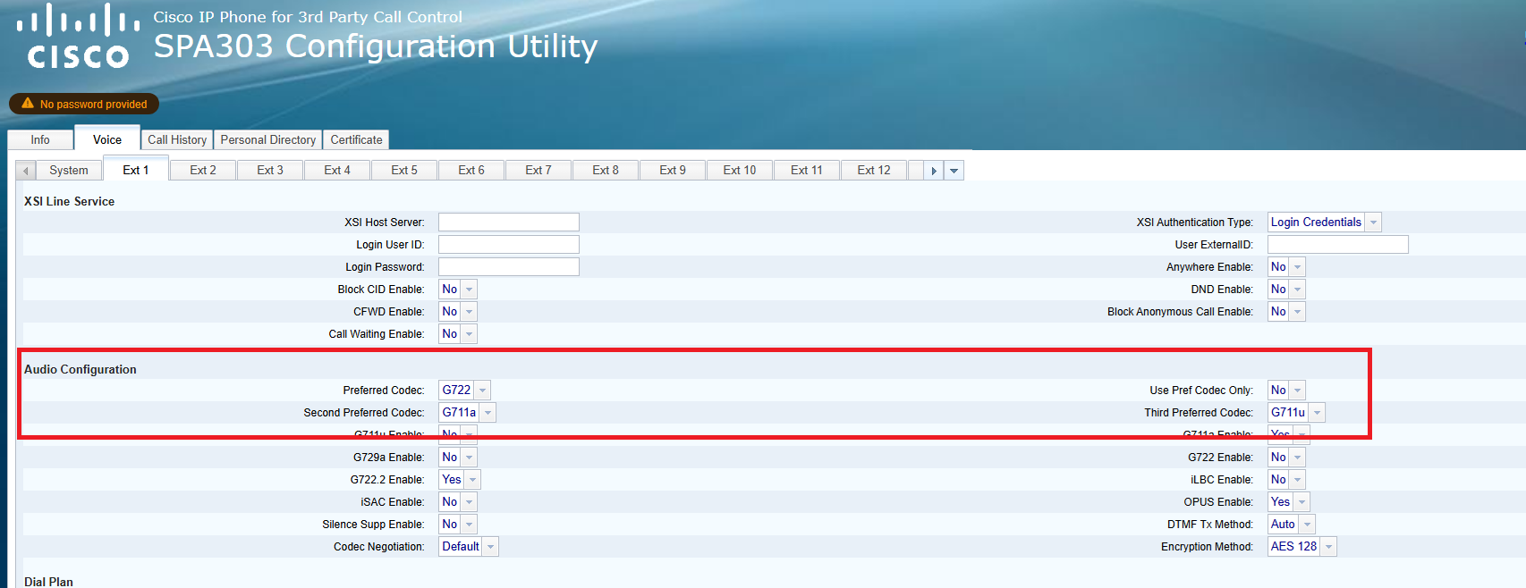This screenshot has height=588, width=1526.
Task: Switch to the Ext 6 sub-tab
Action: click(471, 171)
